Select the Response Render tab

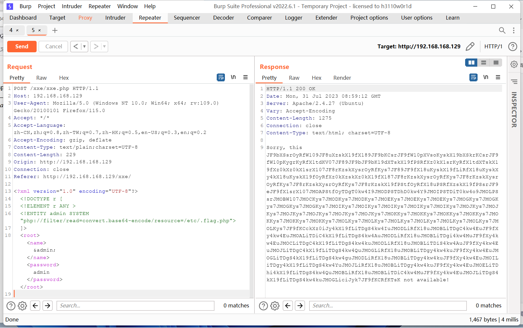point(342,78)
